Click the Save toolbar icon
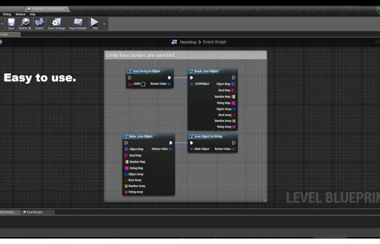380x244 pixels. click(x=11, y=24)
